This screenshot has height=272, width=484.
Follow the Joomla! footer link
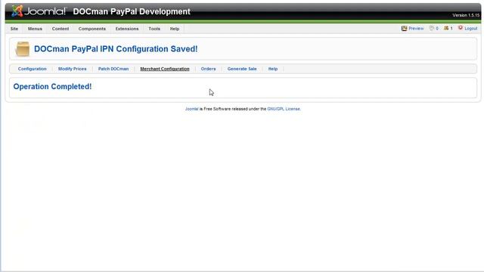[191, 109]
